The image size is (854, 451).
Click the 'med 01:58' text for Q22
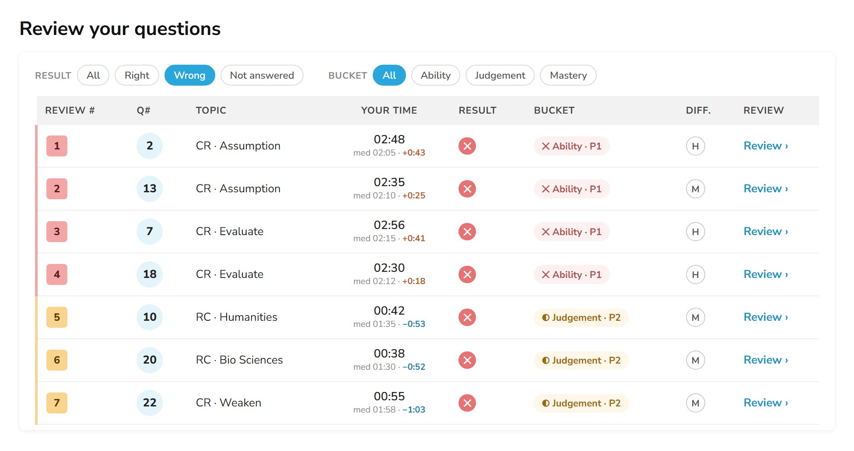point(374,410)
